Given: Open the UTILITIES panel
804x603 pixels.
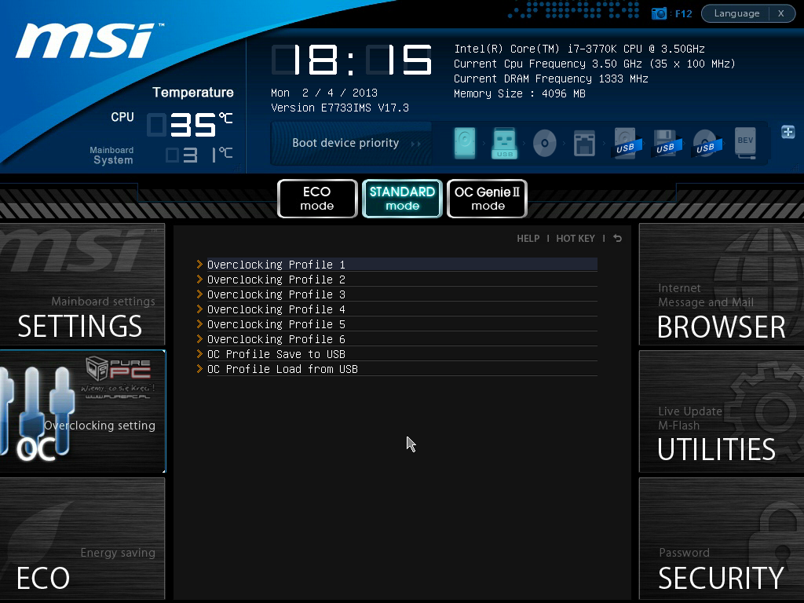Looking at the screenshot, I should tap(722, 411).
